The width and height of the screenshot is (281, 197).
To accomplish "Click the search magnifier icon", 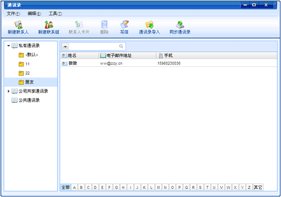I will (x=121, y=46).
